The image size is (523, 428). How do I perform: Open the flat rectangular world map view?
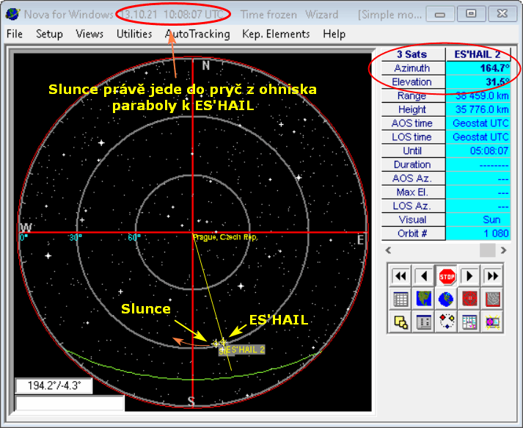pyautogui.click(x=424, y=299)
